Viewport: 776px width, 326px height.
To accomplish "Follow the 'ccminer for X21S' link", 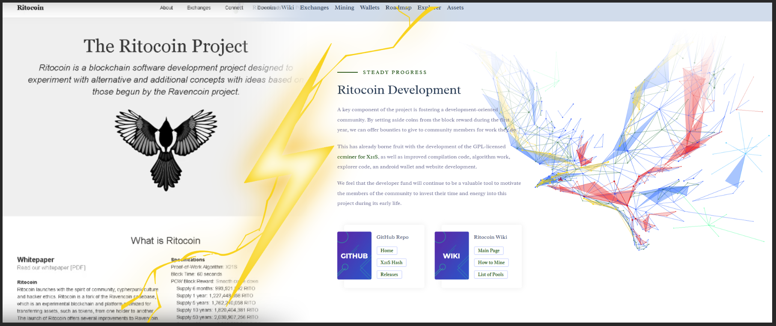I will tap(358, 157).
